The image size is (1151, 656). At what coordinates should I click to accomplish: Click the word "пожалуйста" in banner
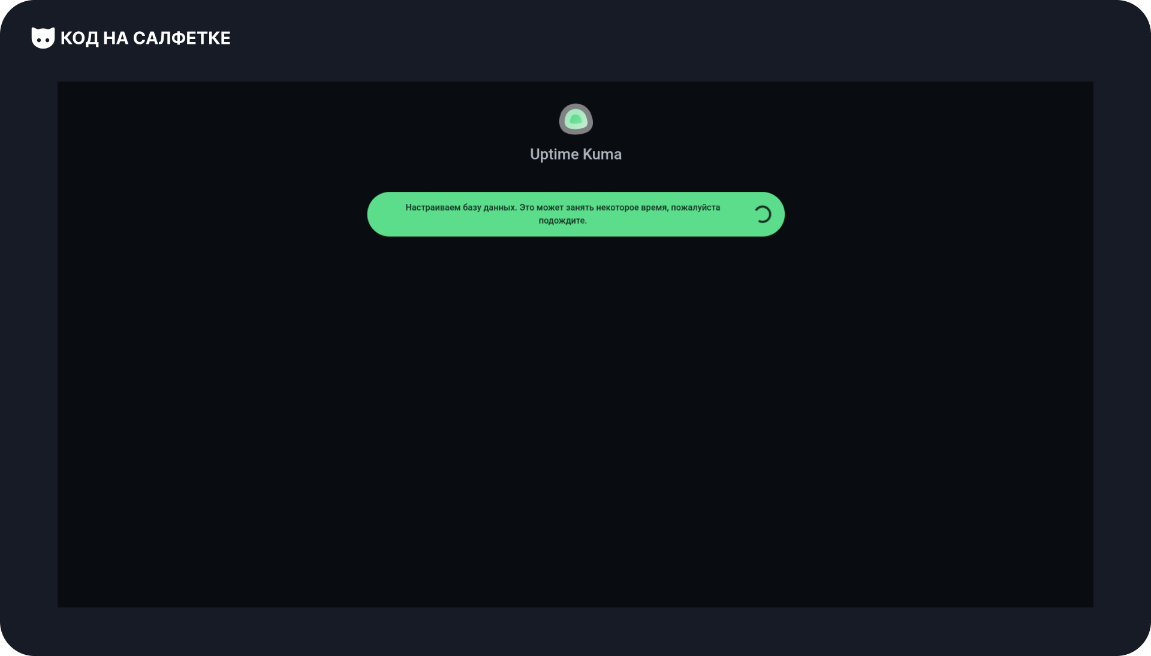[695, 207]
